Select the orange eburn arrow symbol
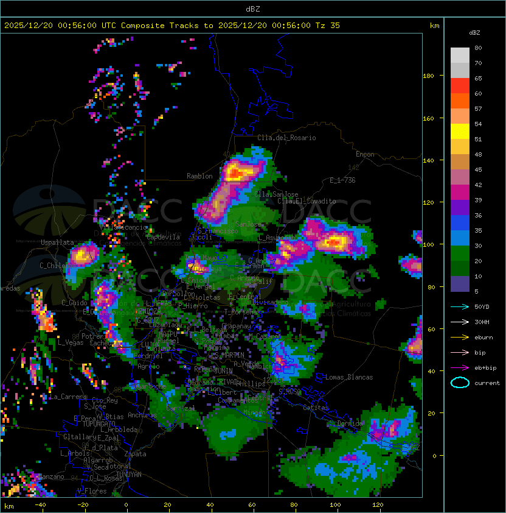The image size is (506, 513). pyautogui.click(x=460, y=337)
